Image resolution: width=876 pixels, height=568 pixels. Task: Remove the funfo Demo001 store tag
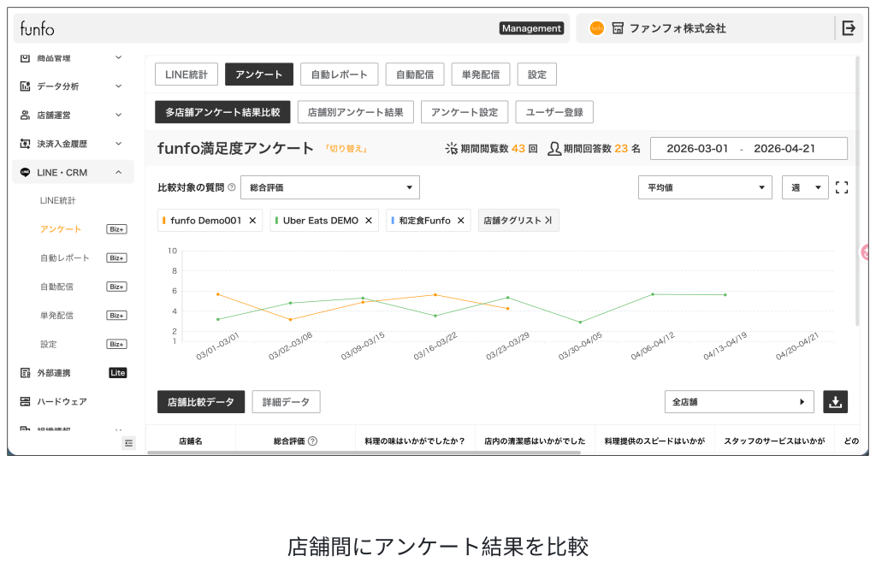tap(252, 221)
